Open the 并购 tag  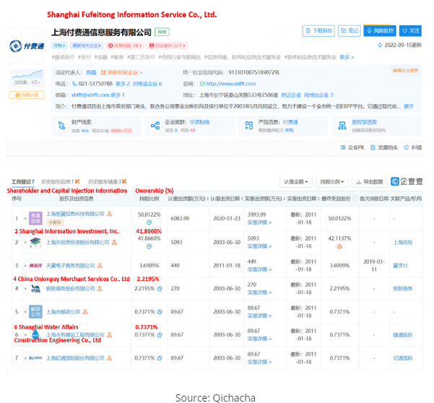tap(59, 45)
